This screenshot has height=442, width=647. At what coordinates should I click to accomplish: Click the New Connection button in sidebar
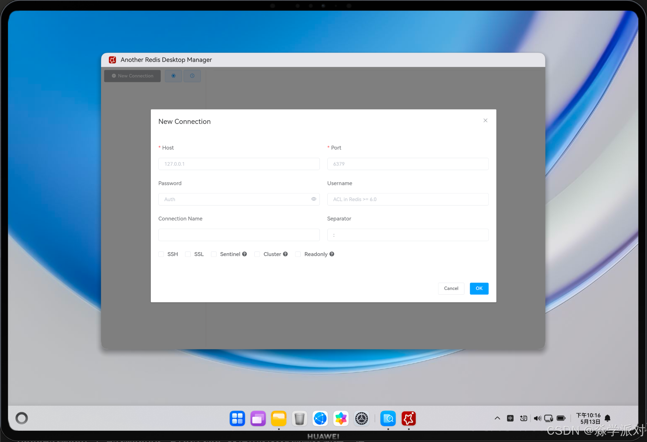pyautogui.click(x=132, y=76)
